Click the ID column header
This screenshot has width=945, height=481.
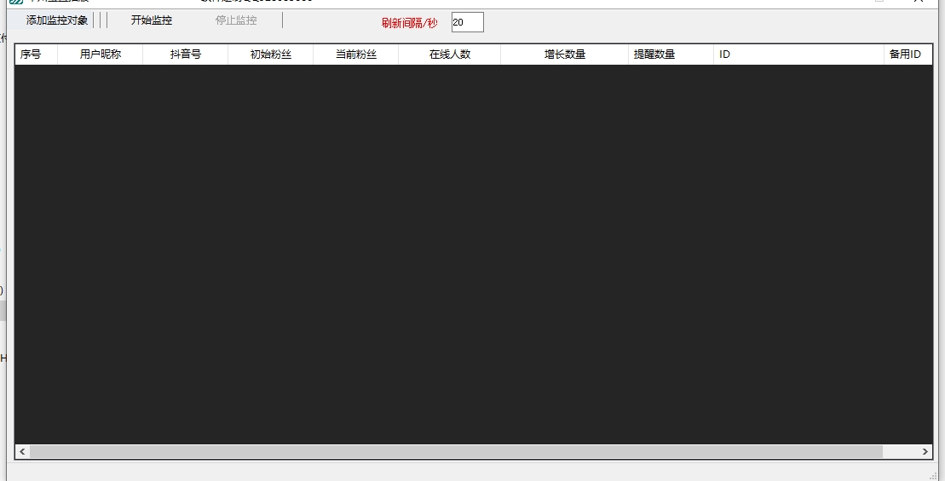(x=798, y=54)
